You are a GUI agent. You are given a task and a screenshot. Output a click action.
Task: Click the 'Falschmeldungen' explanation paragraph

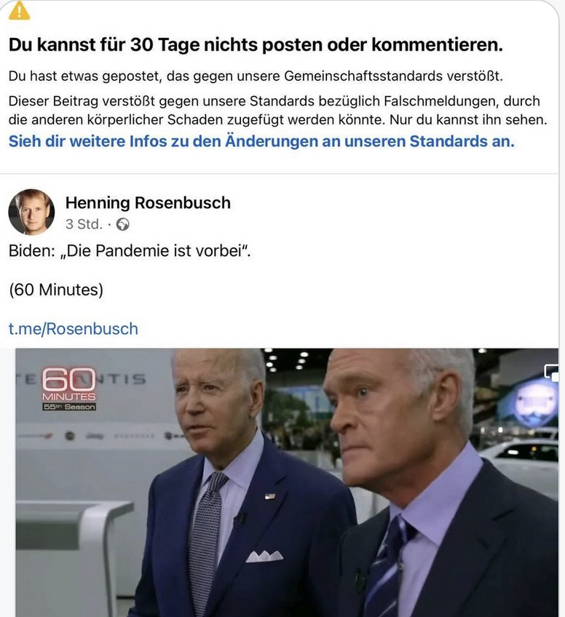[278, 111]
